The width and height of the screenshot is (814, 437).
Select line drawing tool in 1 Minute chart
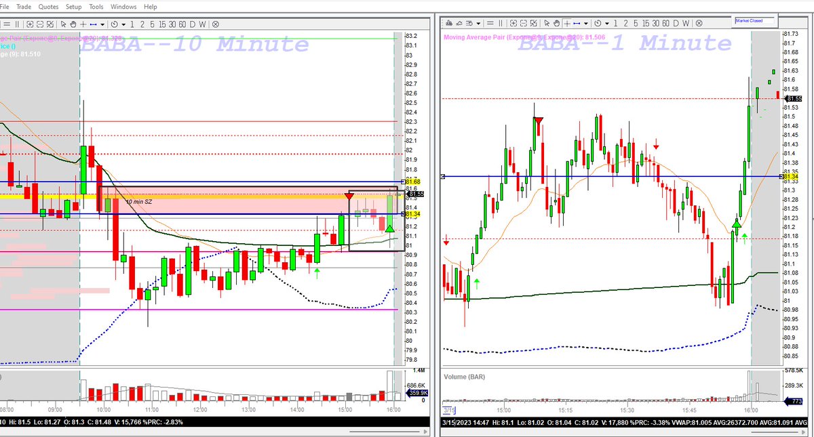(577, 24)
